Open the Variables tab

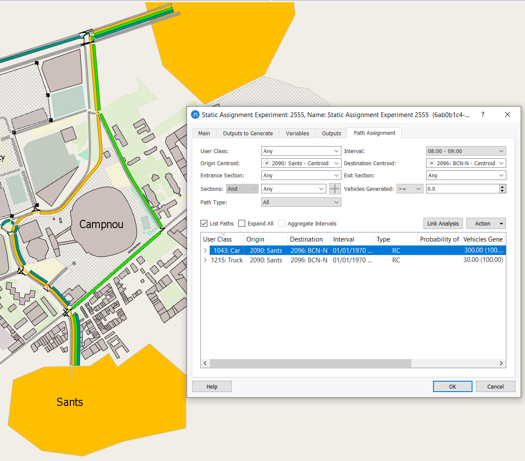297,133
